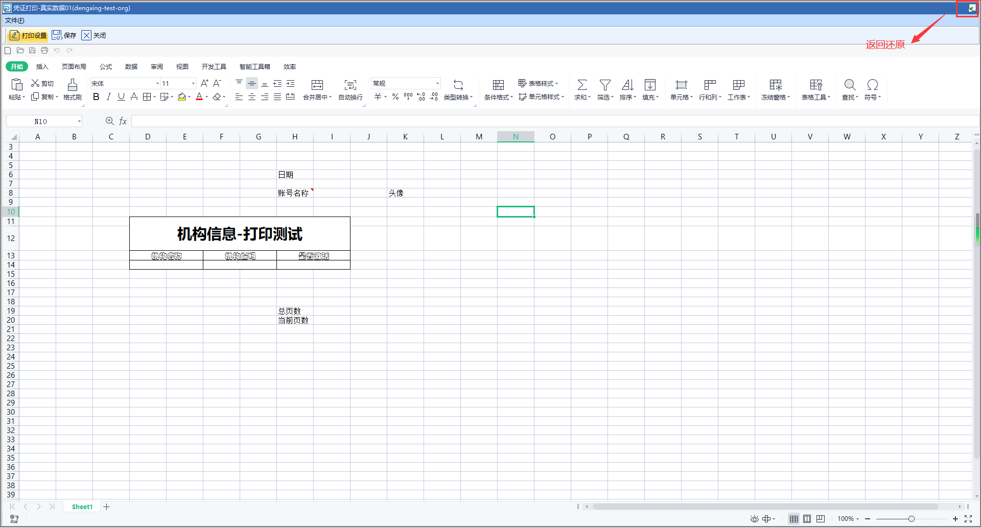Open the File (文件) menu
The height and width of the screenshot is (528, 981).
(14, 20)
